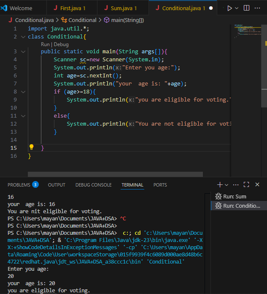
Task: Click the Run Java play icon
Action: (x=229, y=8)
